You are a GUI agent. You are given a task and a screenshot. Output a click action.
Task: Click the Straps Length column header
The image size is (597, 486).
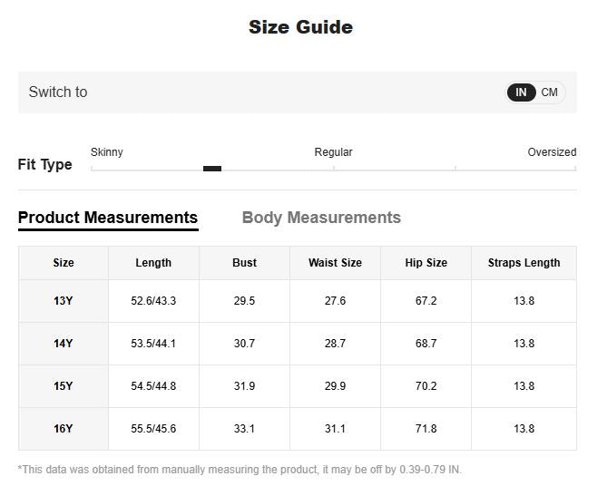click(x=524, y=263)
